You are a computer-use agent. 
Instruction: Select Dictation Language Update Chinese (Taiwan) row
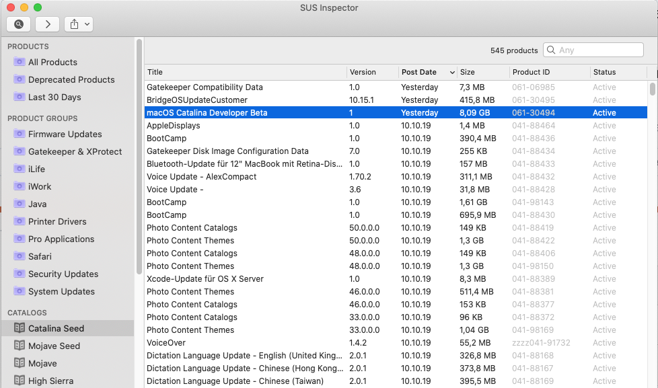[x=396, y=381]
